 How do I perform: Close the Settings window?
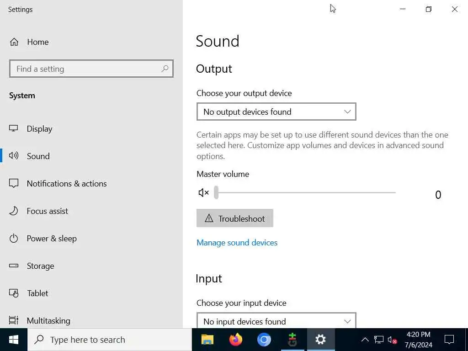(455, 9)
